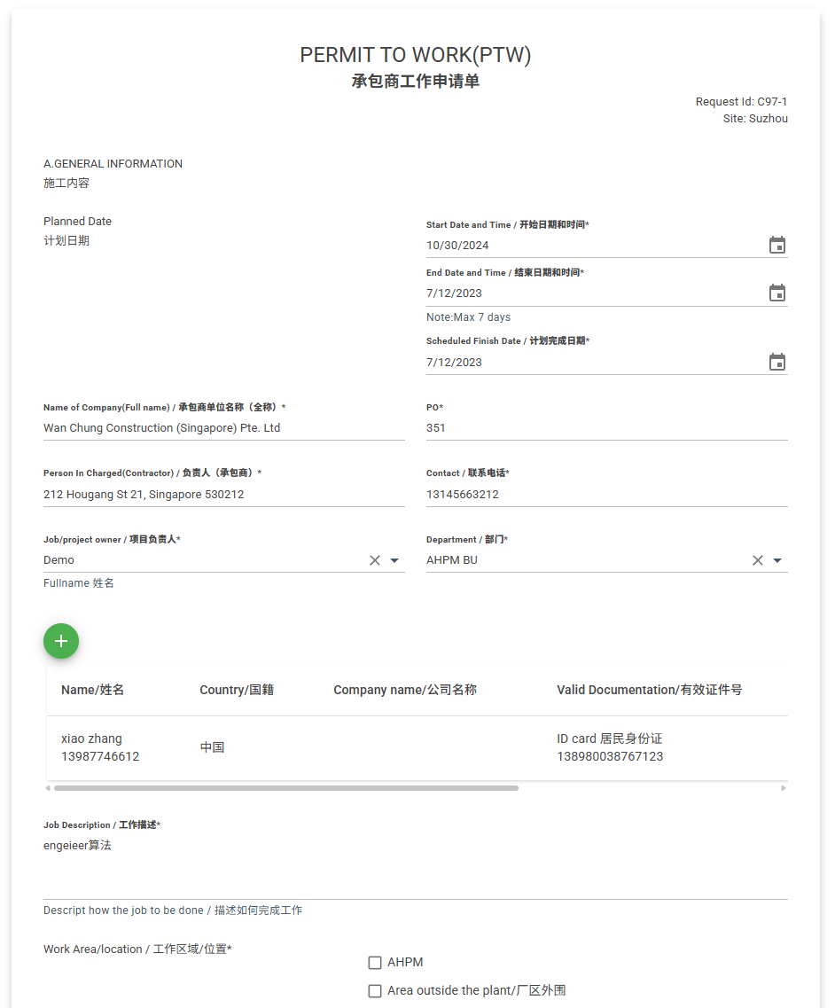835x1008 pixels.
Task: Expand the Job/project owner dropdown
Action: click(x=394, y=560)
